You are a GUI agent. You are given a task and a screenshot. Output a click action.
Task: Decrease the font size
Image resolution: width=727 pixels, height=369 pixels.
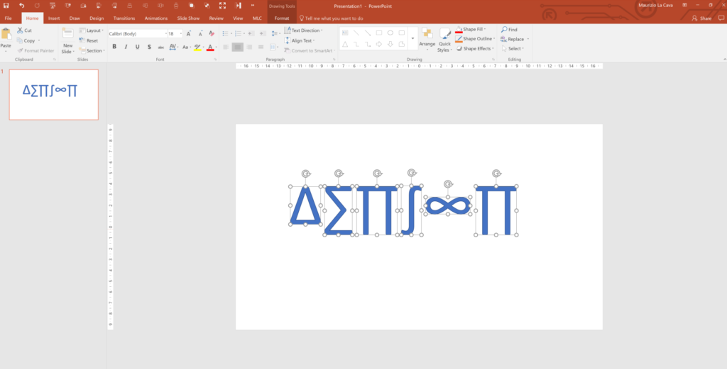point(200,34)
